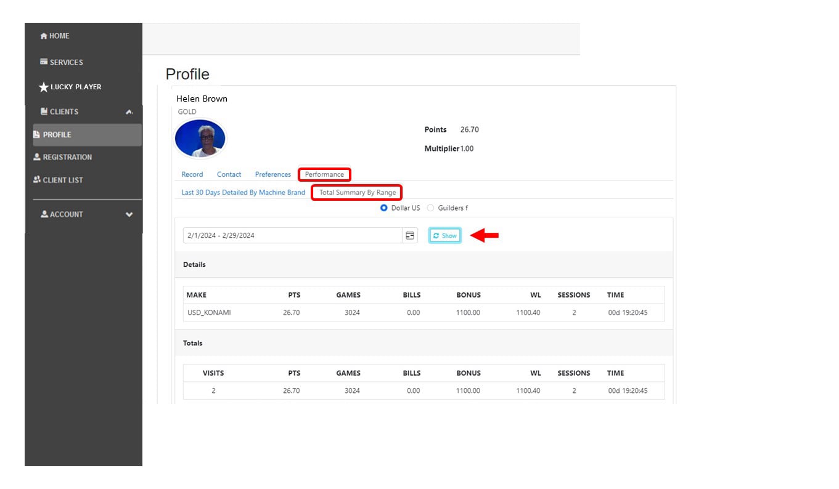Click the MAKE column header
This screenshot has width=839, height=489.
coord(197,295)
